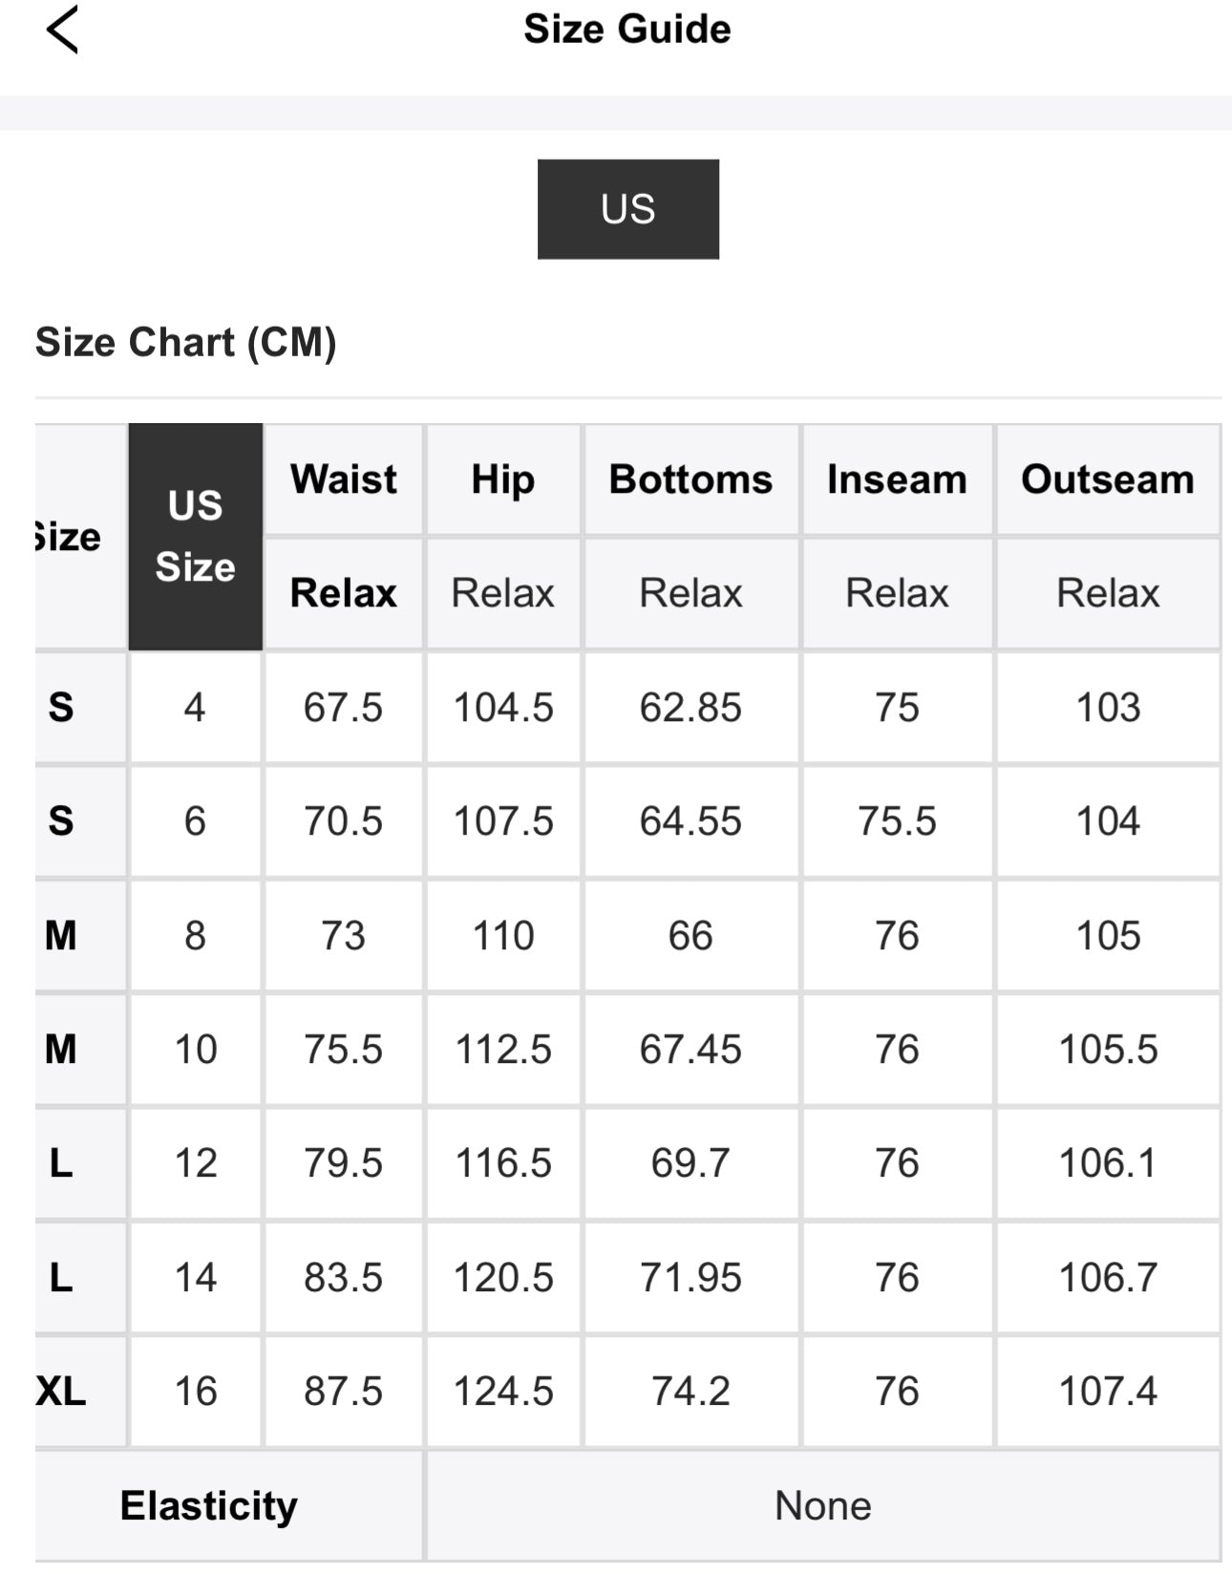
Task: Click the US Size column header
Action: (195, 536)
